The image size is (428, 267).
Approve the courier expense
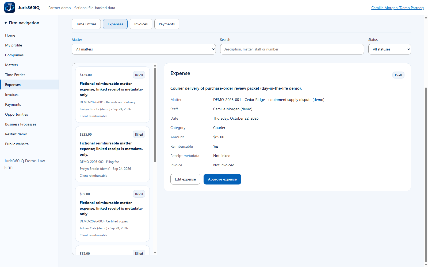(222, 179)
